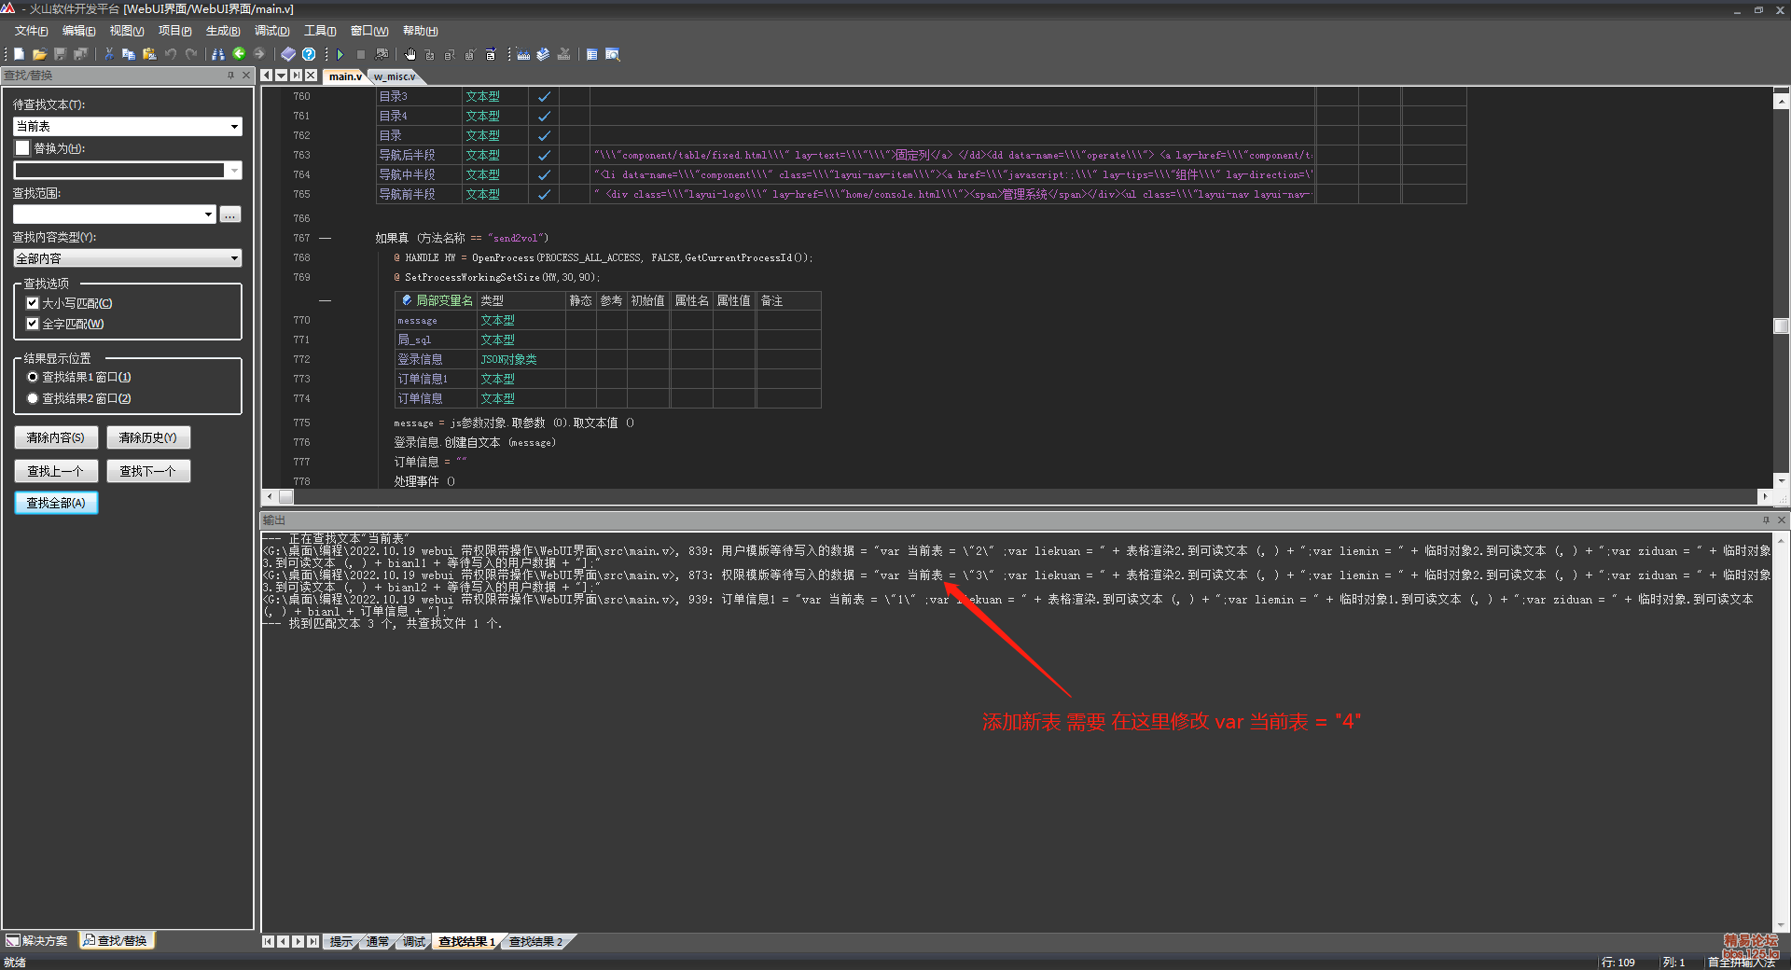The image size is (1791, 970).
Task: Select 查找结果2窗口 radio option
Action: pos(33,398)
